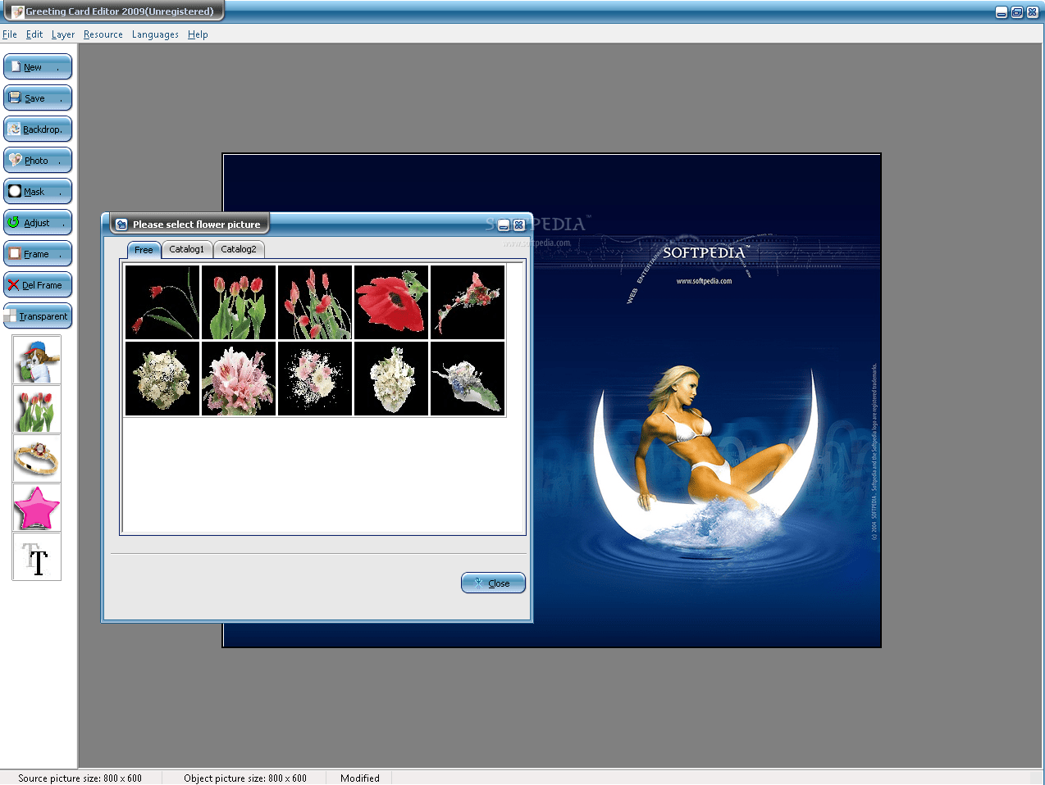This screenshot has width=1045, height=785.
Task: Click the New button
Action: pyautogui.click(x=38, y=66)
